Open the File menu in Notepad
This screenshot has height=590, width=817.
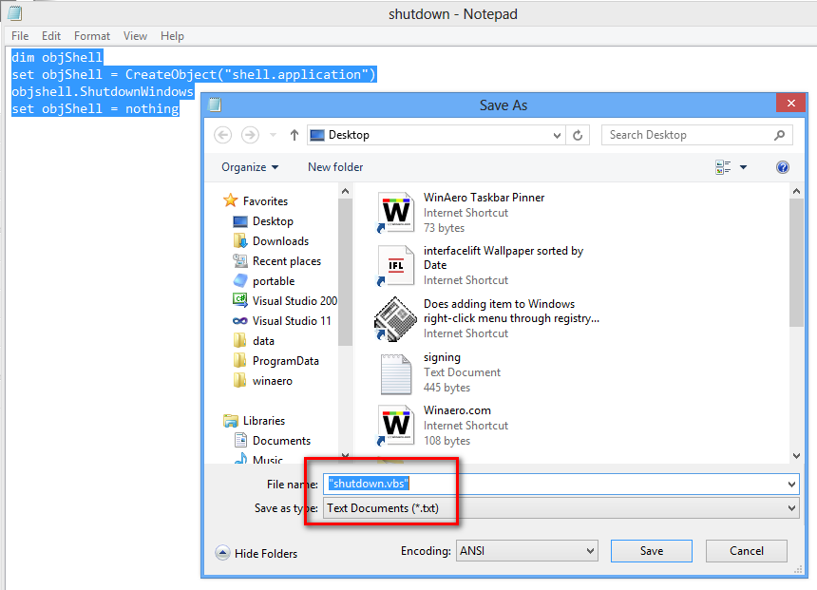[20, 36]
